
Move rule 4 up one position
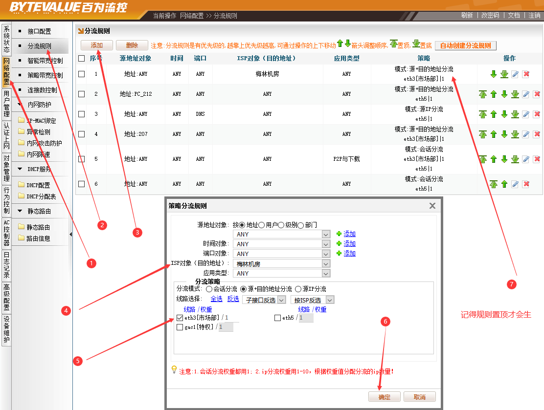pyautogui.click(x=494, y=134)
